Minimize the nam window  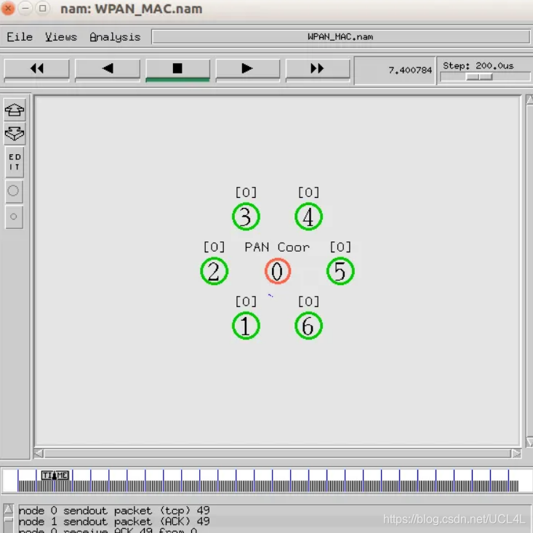point(25,8)
